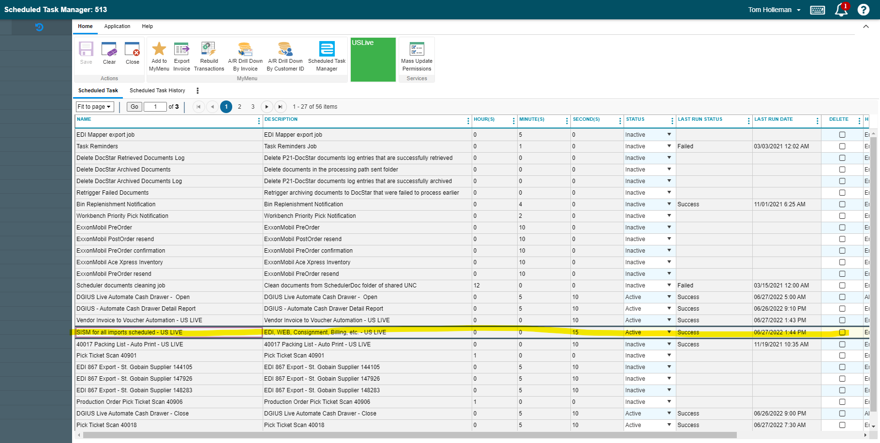
Task: Click the Clear icon in Actions
Action: (109, 50)
